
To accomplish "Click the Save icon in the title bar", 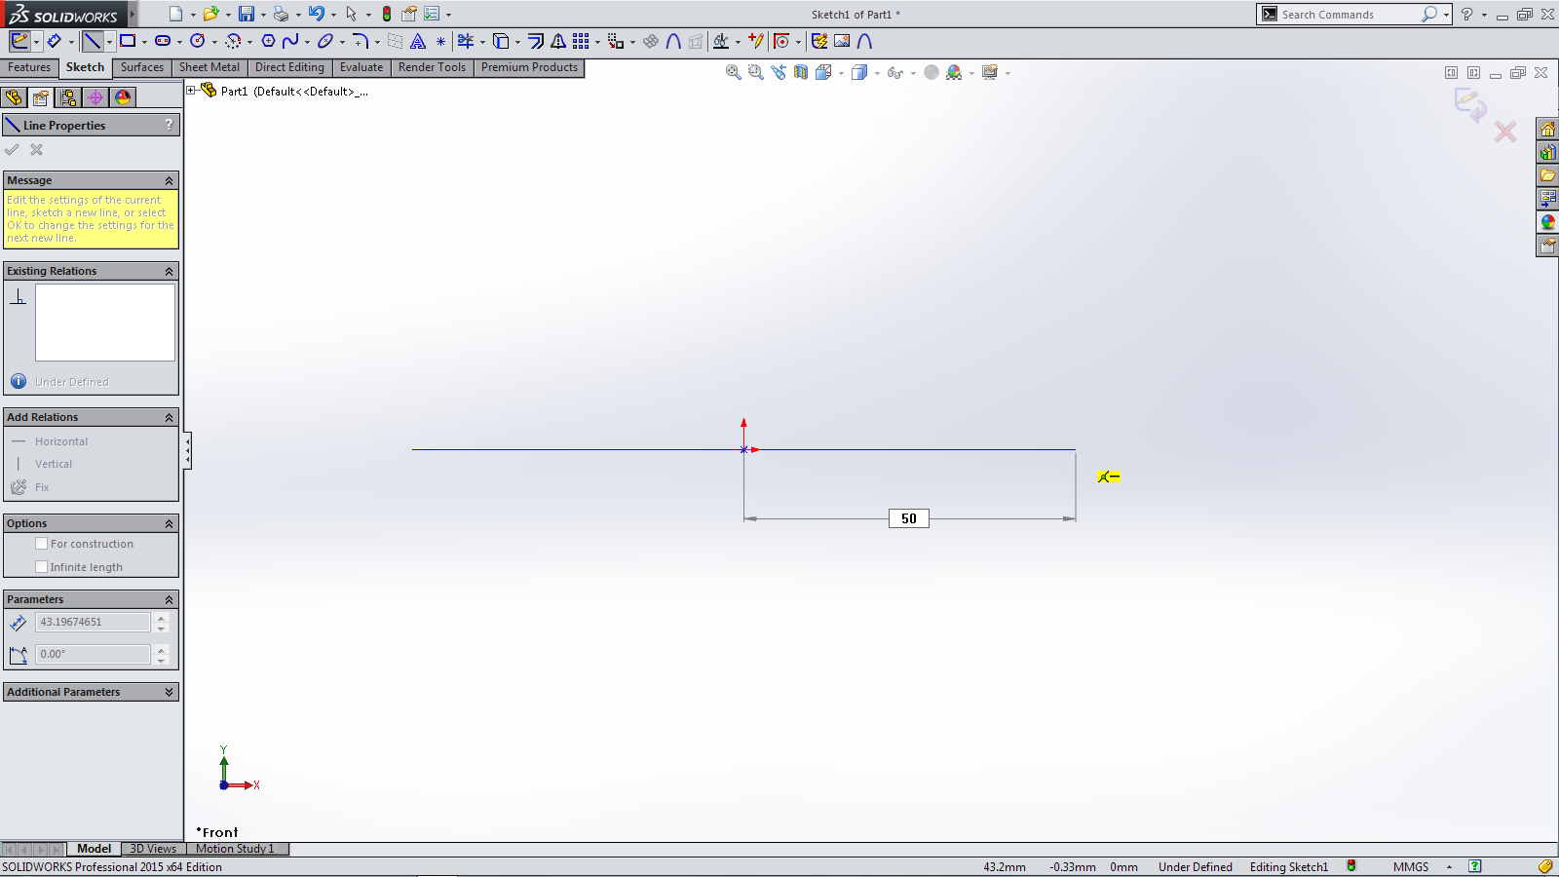I will tap(247, 14).
